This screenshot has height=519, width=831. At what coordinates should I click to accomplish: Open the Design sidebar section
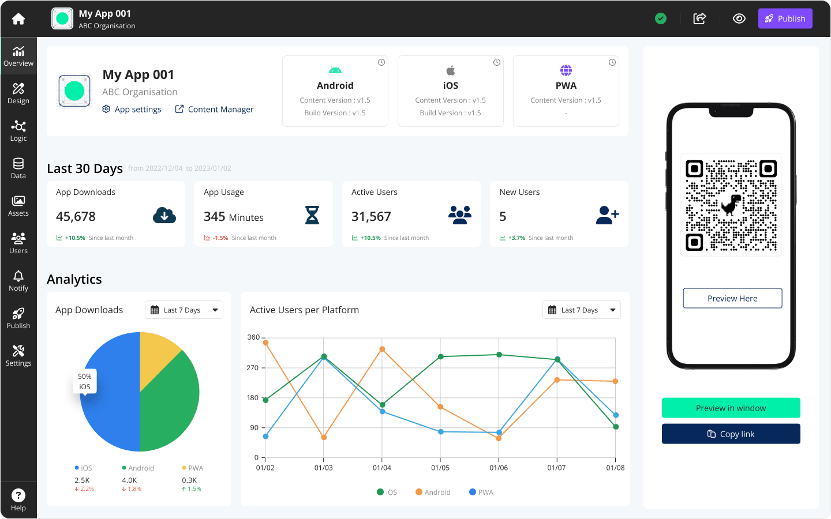point(18,93)
